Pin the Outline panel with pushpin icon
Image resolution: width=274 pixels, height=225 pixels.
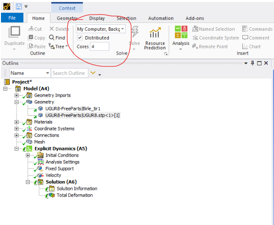[x=253, y=63]
